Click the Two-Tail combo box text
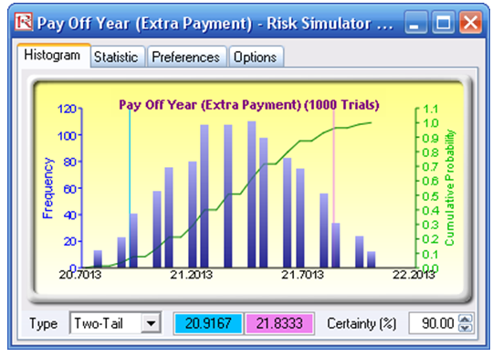 [99, 323]
